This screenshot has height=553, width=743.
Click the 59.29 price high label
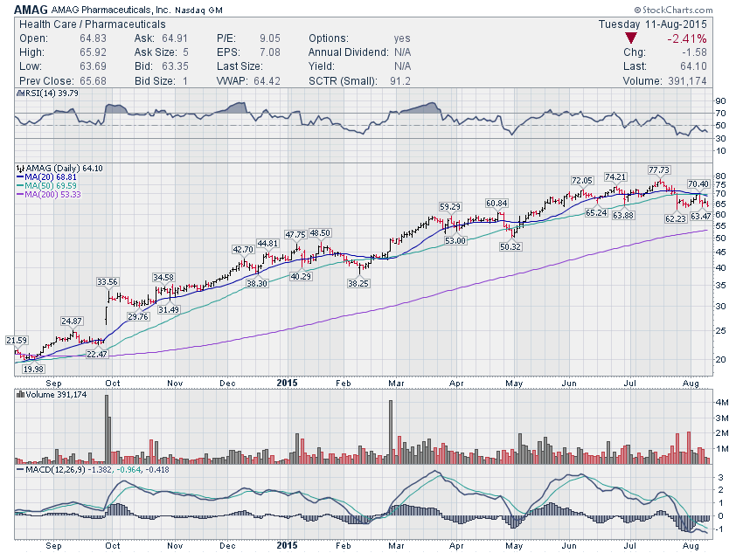coord(449,206)
